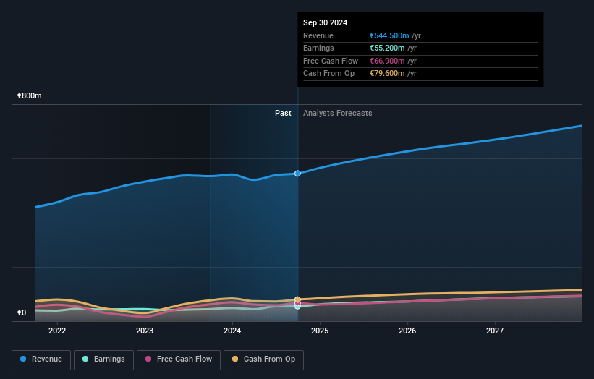
Task: Toggle Cash From Op legend item
Action: (264, 359)
